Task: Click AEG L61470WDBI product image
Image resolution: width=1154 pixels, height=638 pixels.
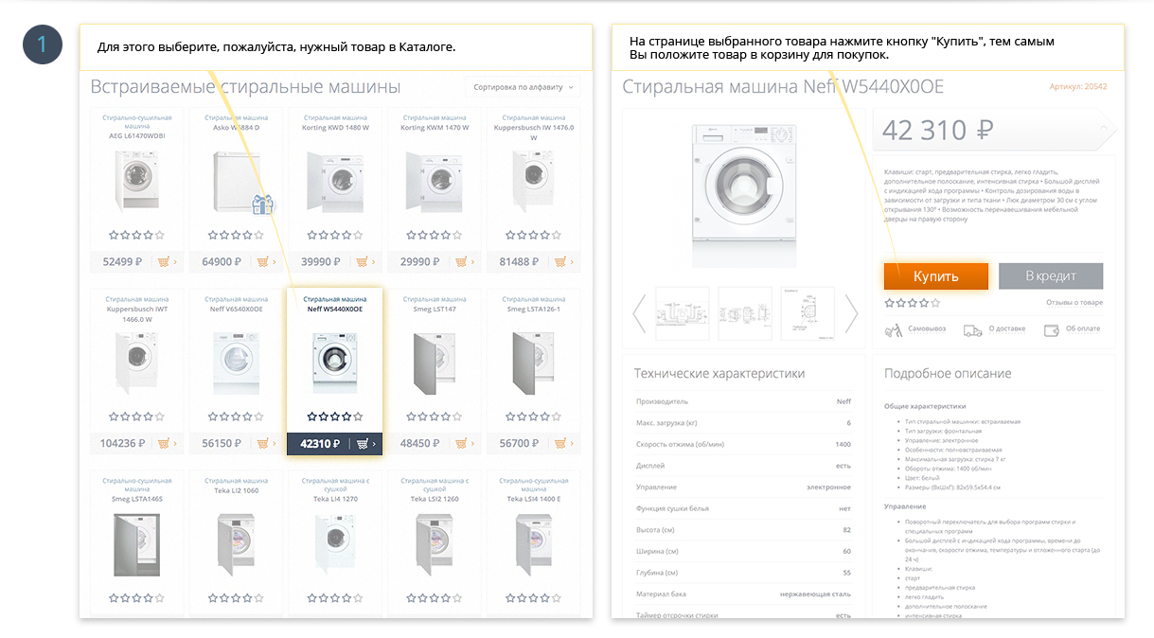Action: 136,181
